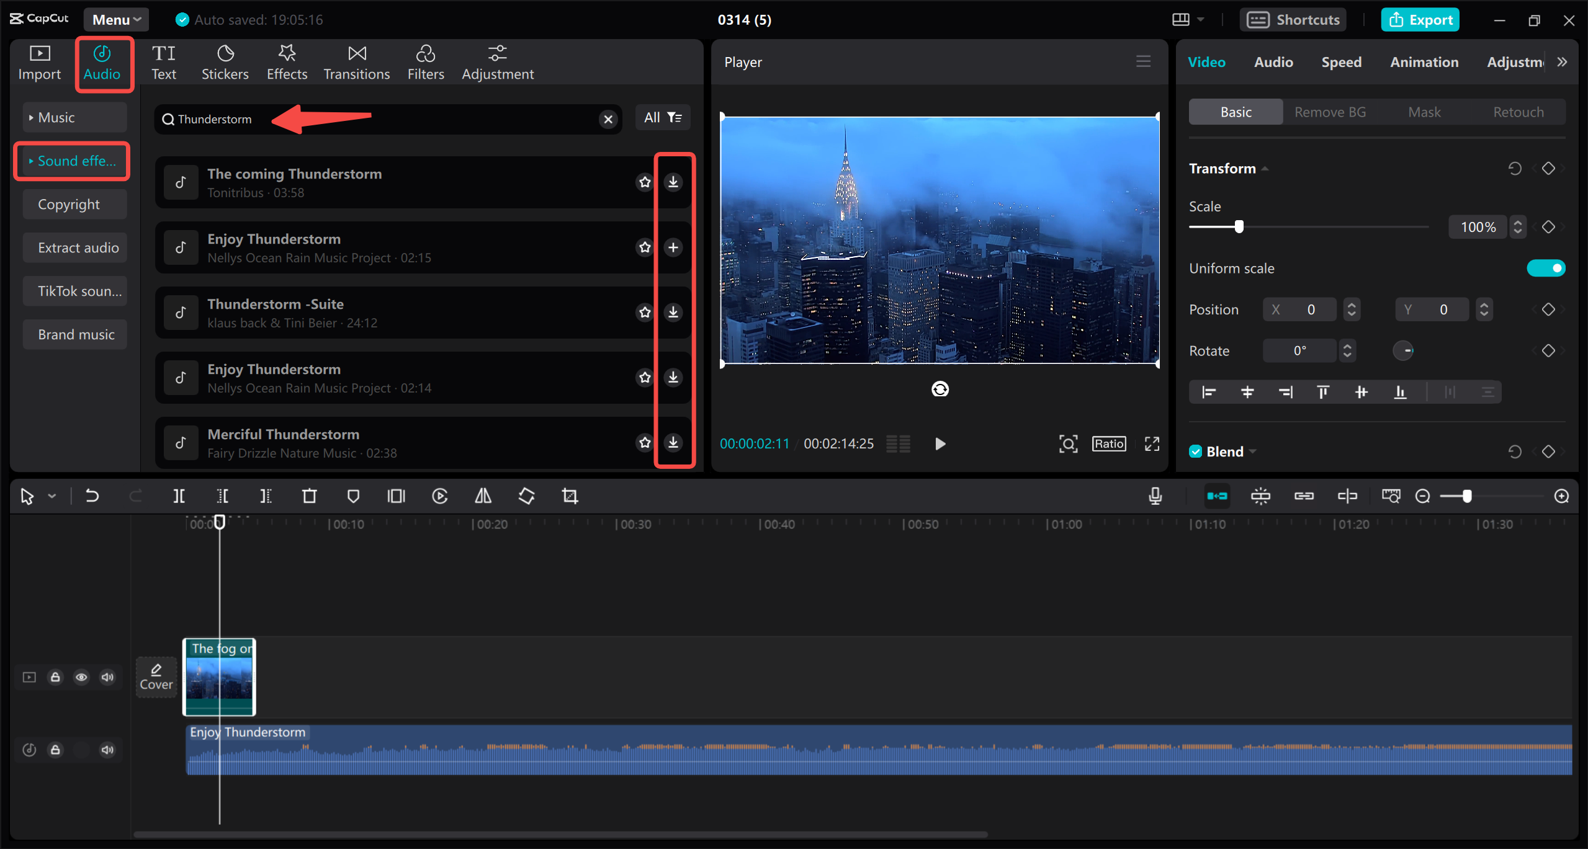This screenshot has width=1588, height=849.
Task: Open the Menu dropdown
Action: point(115,19)
